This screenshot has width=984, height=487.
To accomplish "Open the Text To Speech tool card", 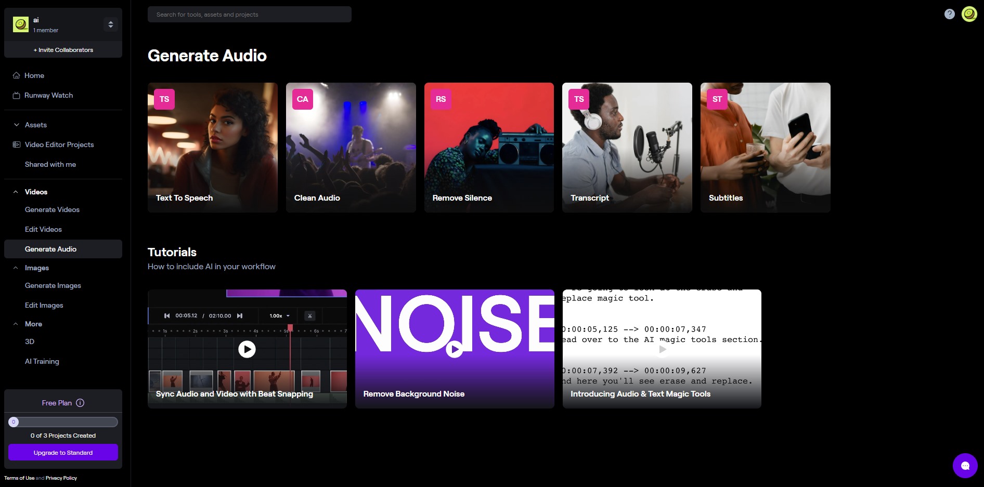I will [x=213, y=148].
